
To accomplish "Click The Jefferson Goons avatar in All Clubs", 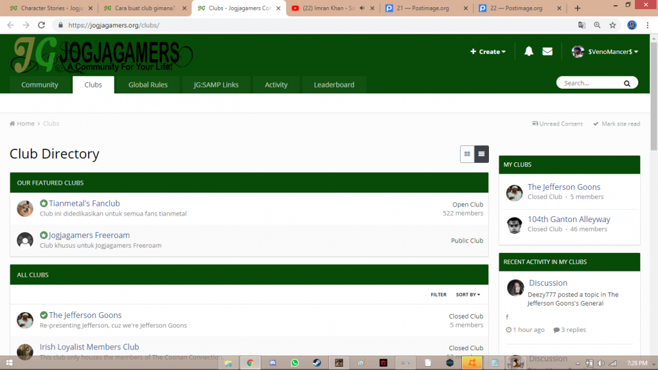I will click(25, 320).
